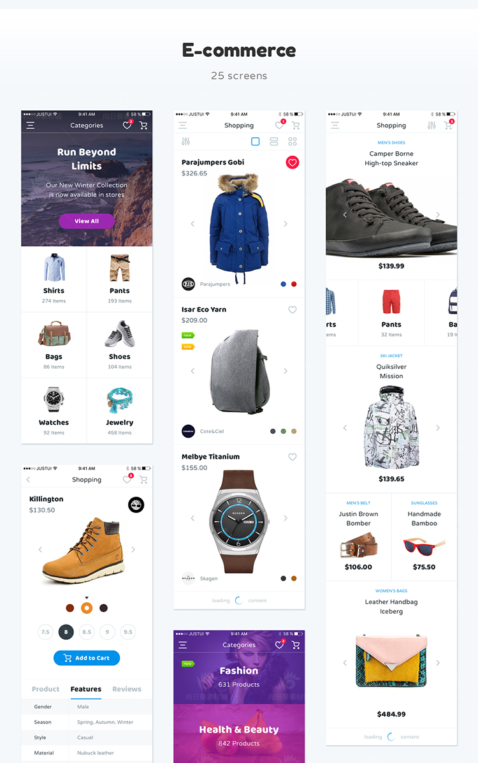
Task: Go back using arrow on Killington screen
Action: pyautogui.click(x=28, y=480)
